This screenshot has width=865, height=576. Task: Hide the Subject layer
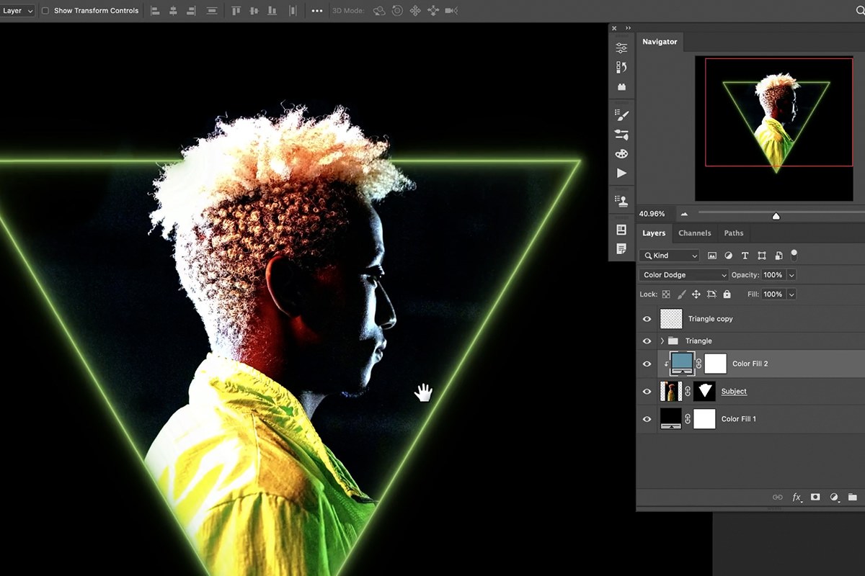point(647,391)
